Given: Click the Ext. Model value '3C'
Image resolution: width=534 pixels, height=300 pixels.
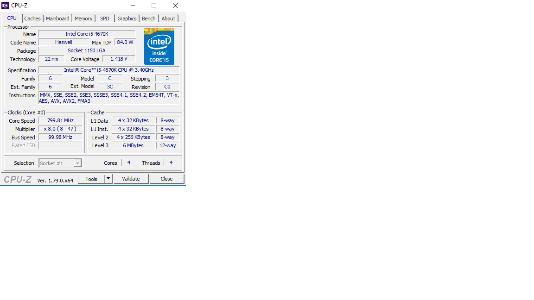Looking at the screenshot, I should pos(110,87).
